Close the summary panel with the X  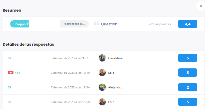(x=201, y=6)
